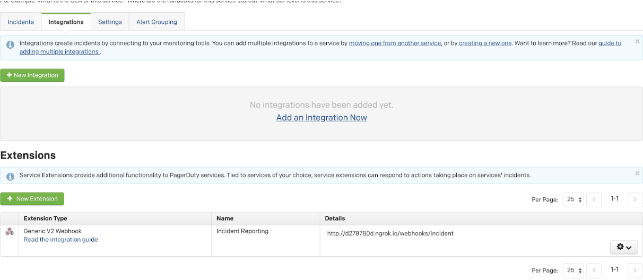Click the info icon in the integrations banner
This screenshot has width=643, height=280.
coord(10,45)
